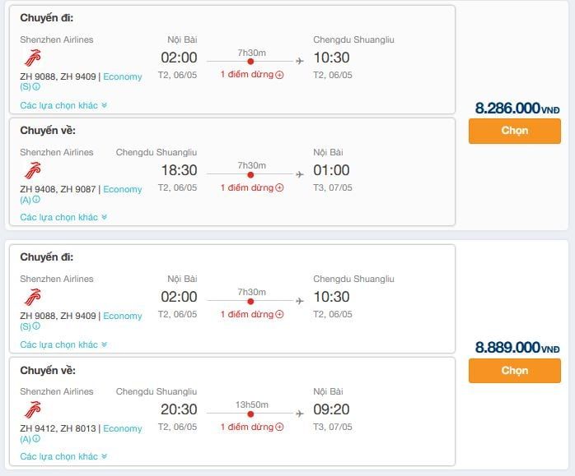Click the airplane icon on the 13h50m flight line
This screenshot has width=575, height=476.
pos(299,415)
